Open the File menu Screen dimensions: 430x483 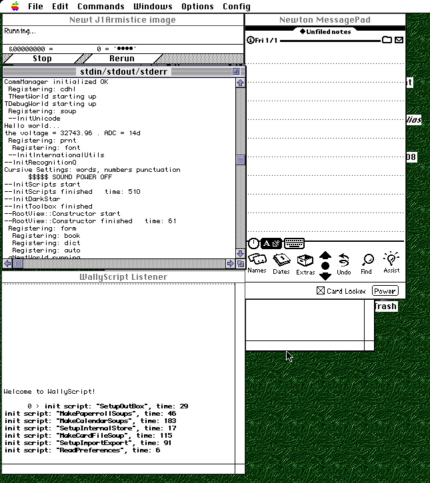35,7
